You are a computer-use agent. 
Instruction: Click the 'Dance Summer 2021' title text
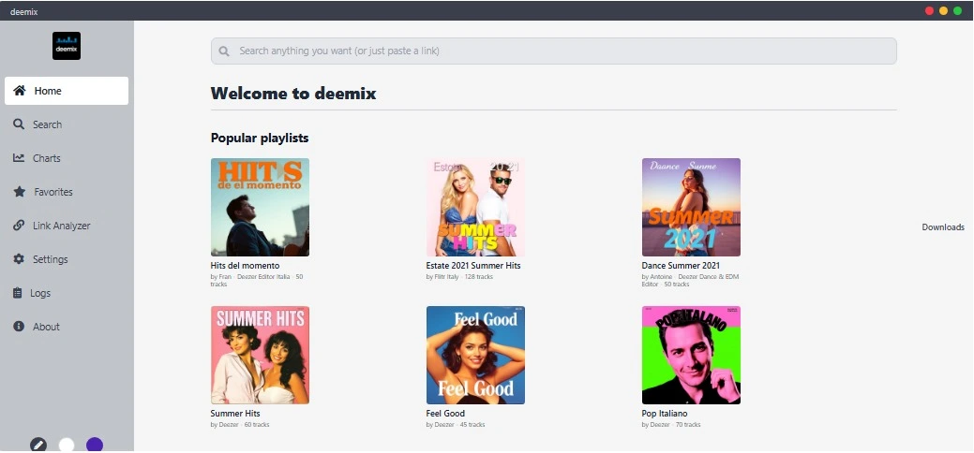pyautogui.click(x=681, y=266)
